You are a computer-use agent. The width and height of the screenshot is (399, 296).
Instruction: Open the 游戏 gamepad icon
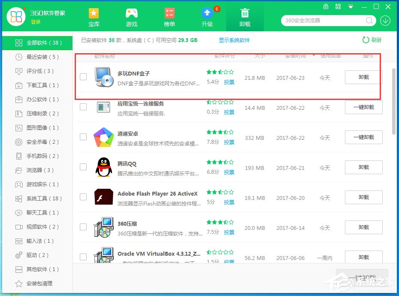132,13
